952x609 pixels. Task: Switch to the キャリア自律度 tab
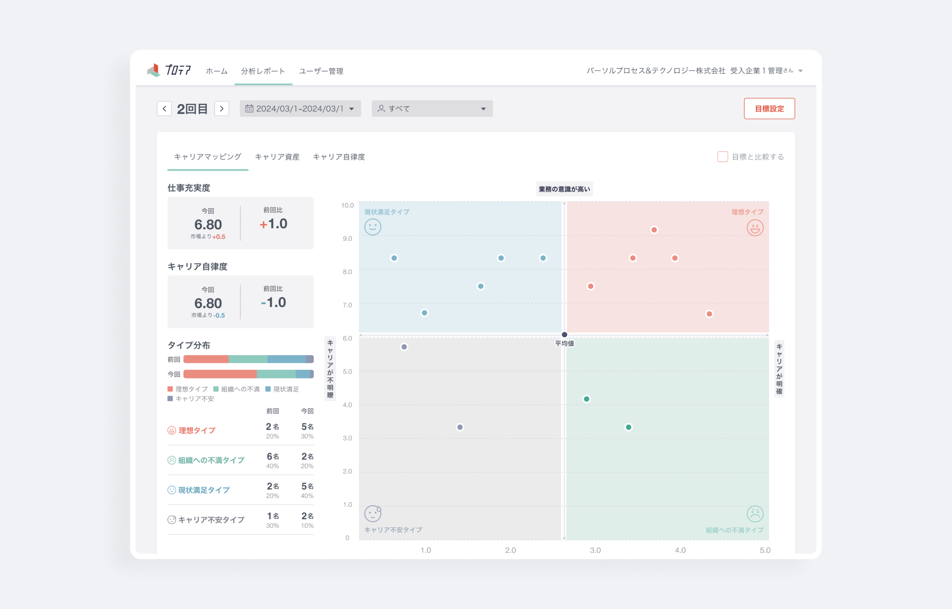click(x=339, y=157)
